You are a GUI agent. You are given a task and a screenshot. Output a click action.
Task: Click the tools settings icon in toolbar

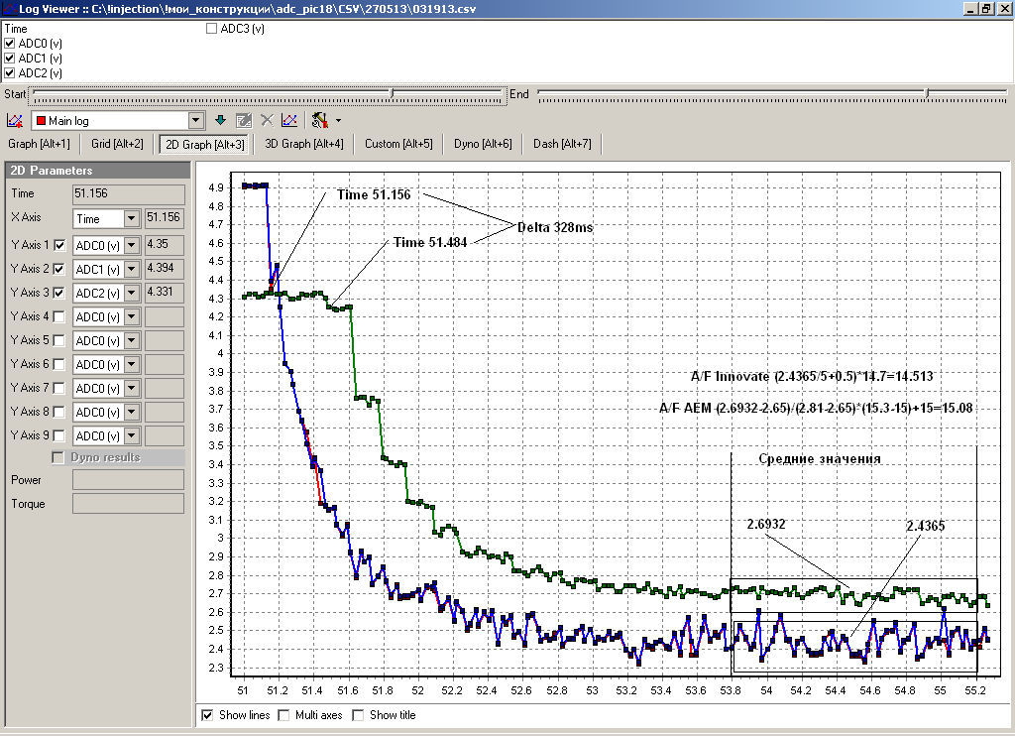point(320,121)
